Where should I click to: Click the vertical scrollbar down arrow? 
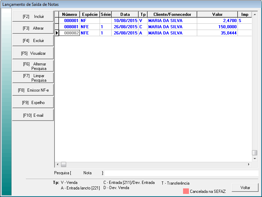(255, 159)
